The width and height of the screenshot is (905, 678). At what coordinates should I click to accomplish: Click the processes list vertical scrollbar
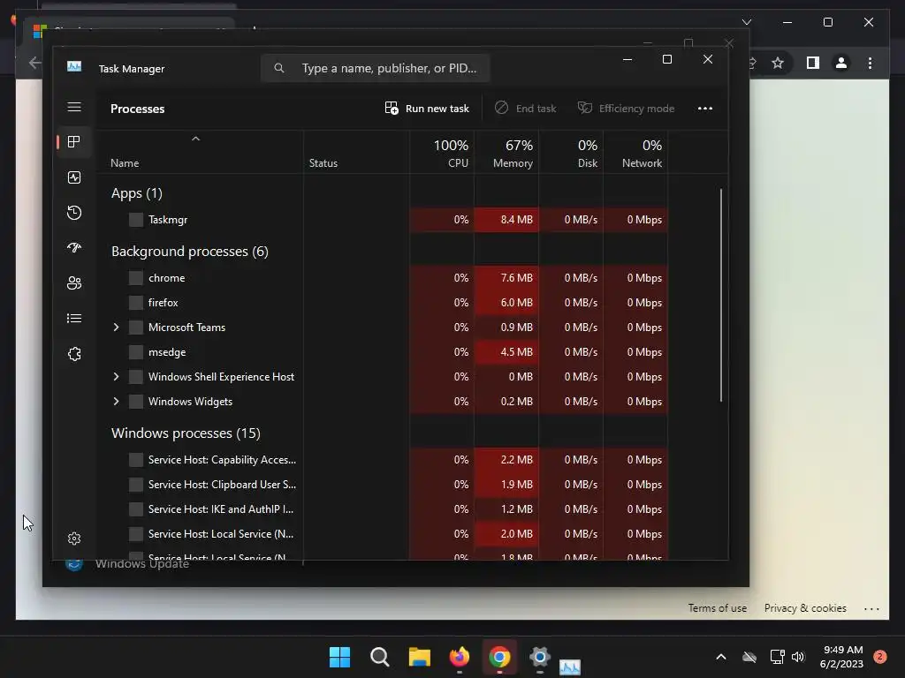pyautogui.click(x=721, y=295)
